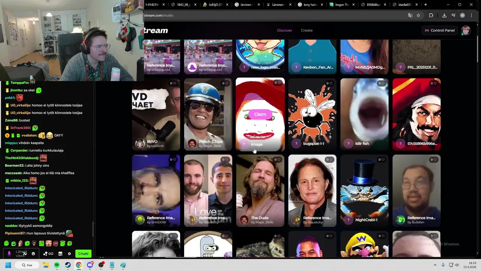Open the browser media controls icon

454,15
